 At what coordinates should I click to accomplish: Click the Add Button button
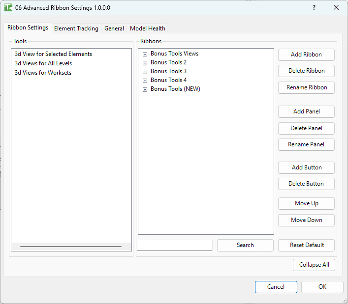pos(306,167)
